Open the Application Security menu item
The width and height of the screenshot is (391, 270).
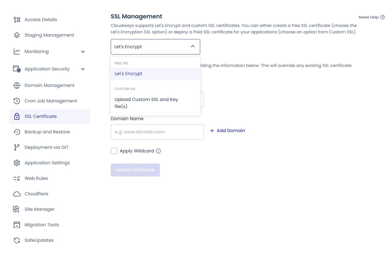coord(50,69)
